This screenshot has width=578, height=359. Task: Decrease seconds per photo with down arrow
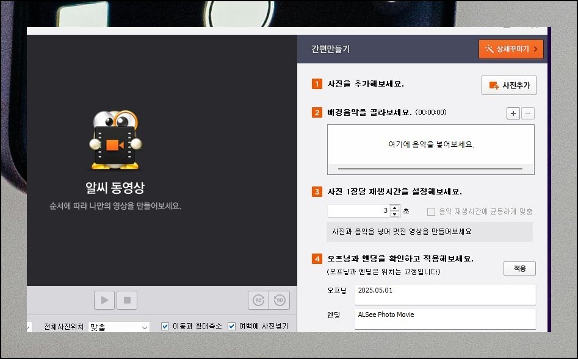pos(395,215)
